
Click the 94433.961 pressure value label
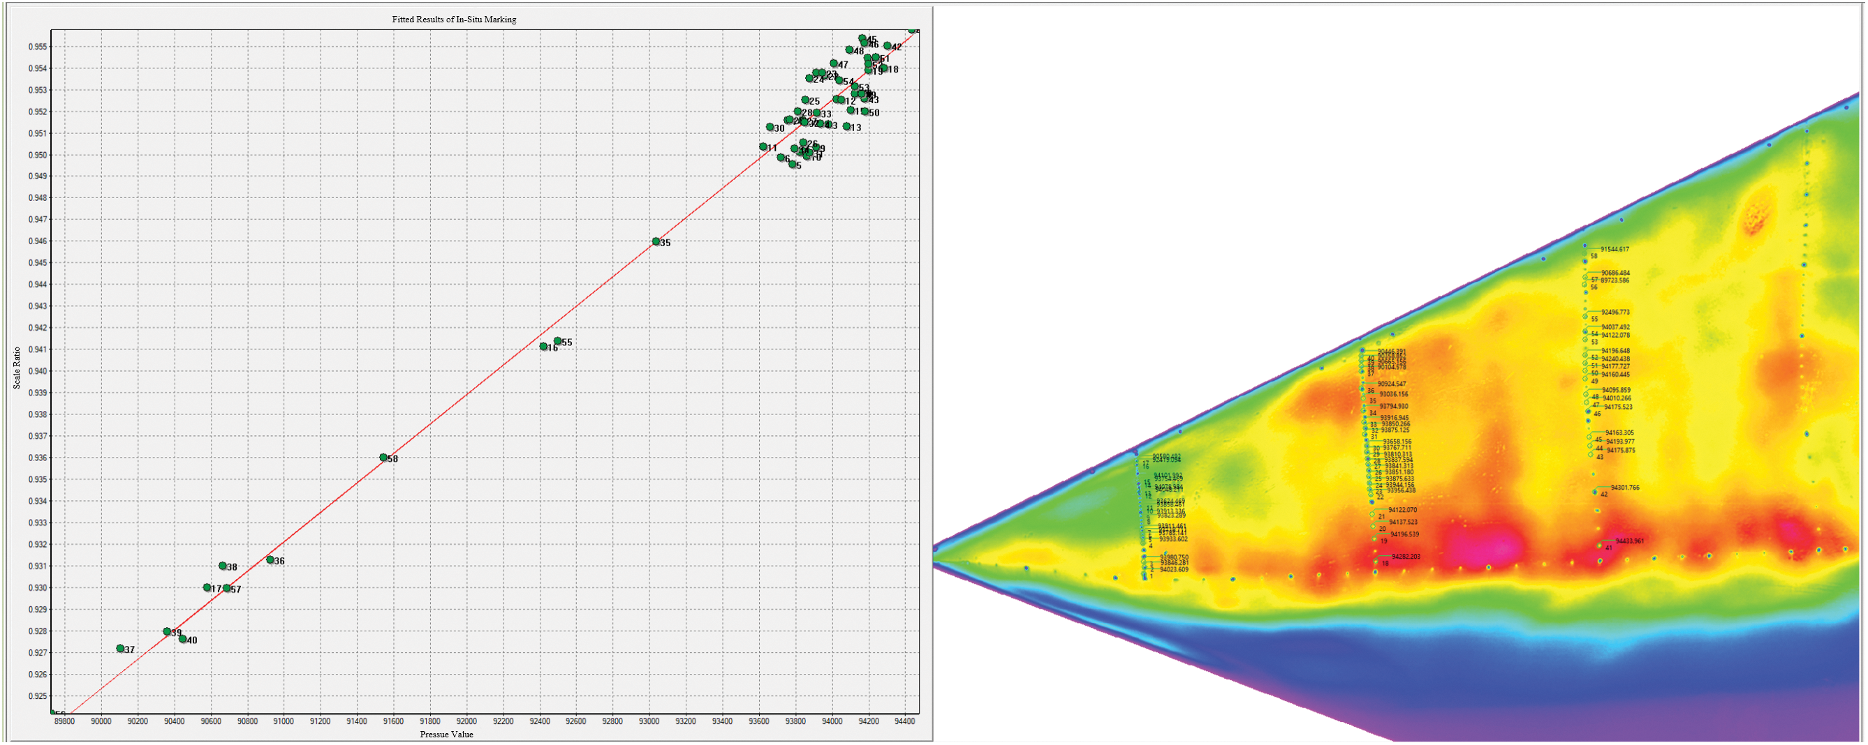[1629, 541]
